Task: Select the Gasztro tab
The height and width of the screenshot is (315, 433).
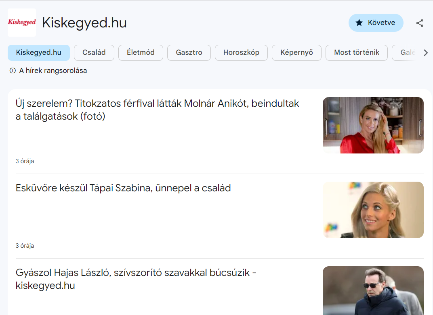Action: [189, 53]
